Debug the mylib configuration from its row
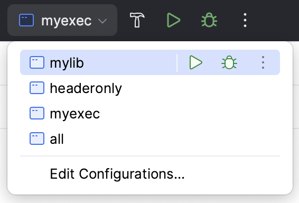 229,62
